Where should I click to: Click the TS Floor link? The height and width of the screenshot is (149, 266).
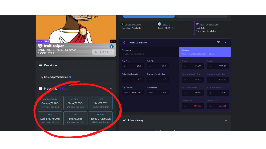[63, 88]
